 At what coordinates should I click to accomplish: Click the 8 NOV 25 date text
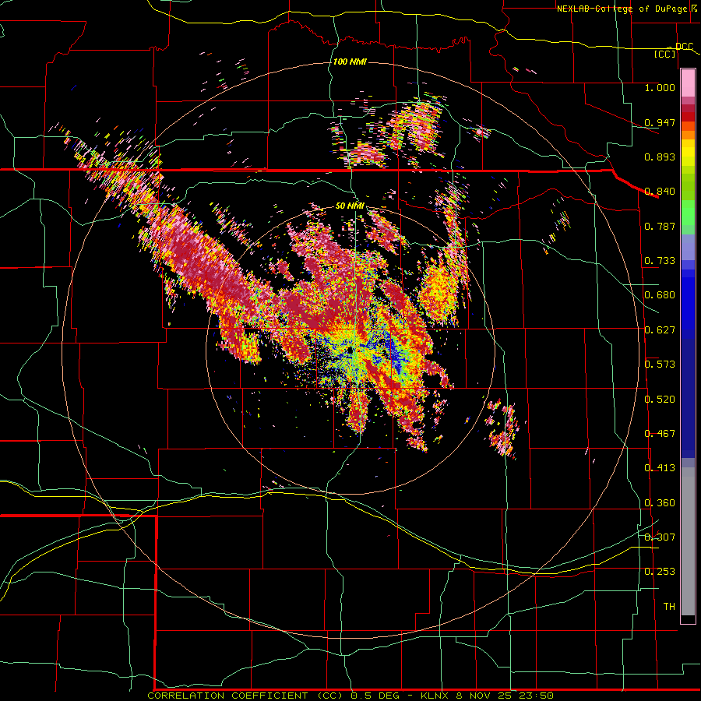[484, 696]
